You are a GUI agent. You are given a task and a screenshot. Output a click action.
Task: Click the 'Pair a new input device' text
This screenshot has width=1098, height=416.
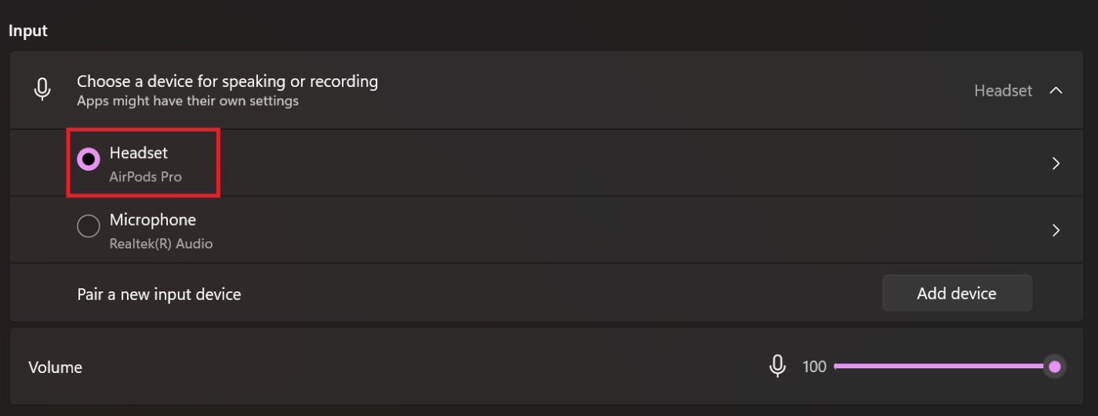(159, 295)
